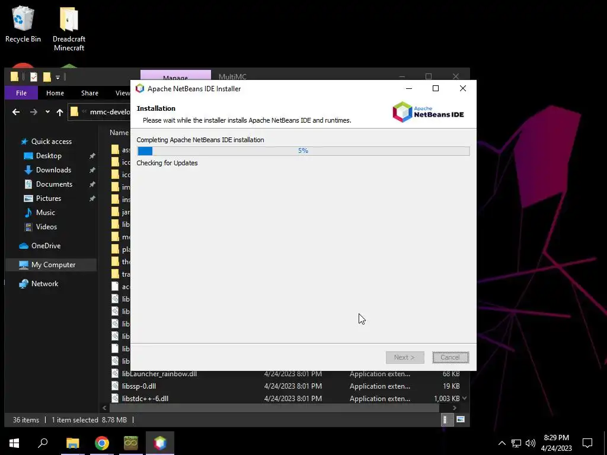Open recent locations dropdown in Explorer
The width and height of the screenshot is (607, 455).
[47, 112]
